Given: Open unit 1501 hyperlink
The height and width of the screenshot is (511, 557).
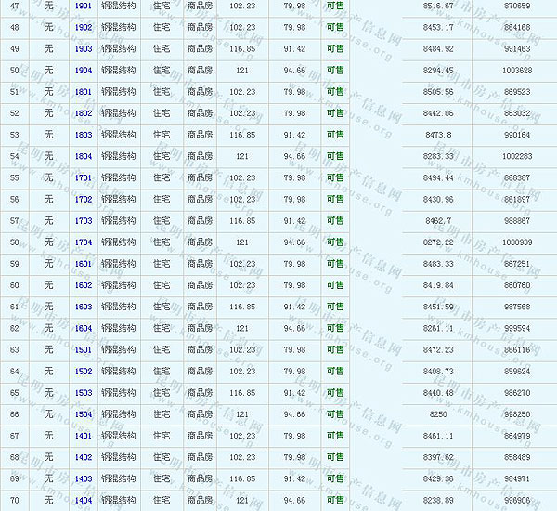Looking at the screenshot, I should (84, 349).
